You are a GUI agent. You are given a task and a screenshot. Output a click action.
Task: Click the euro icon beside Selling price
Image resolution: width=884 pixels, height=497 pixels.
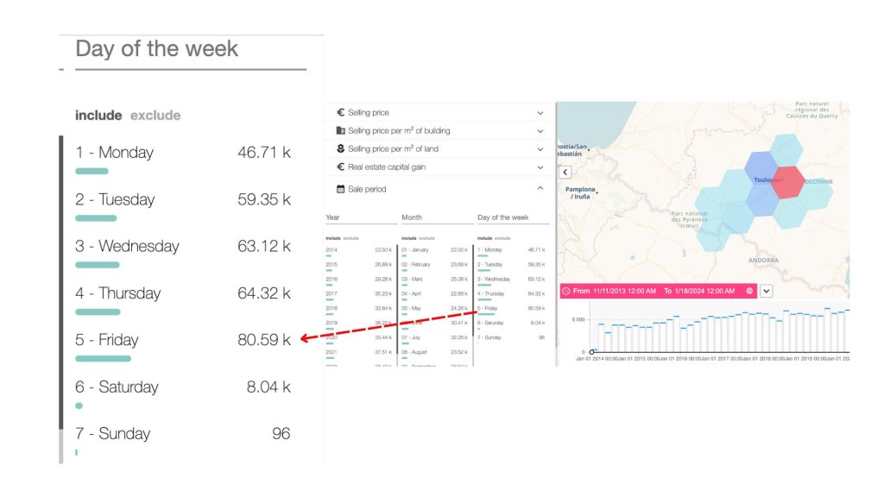click(340, 113)
